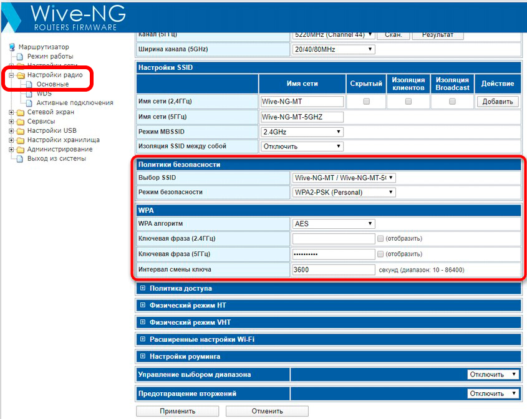This screenshot has width=527, height=419.
Task: Select WDS in the radio settings tree
Action: pyautogui.click(x=44, y=94)
